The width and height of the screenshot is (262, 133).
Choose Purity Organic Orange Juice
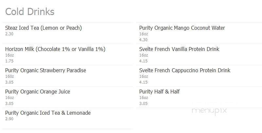click(38, 91)
